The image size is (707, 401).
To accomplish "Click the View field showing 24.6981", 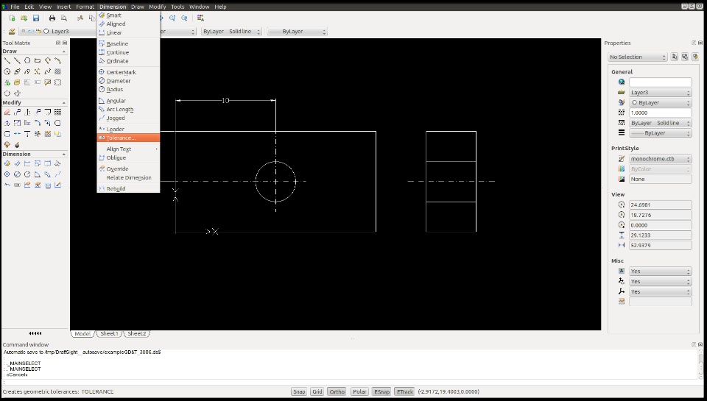I will (661, 205).
